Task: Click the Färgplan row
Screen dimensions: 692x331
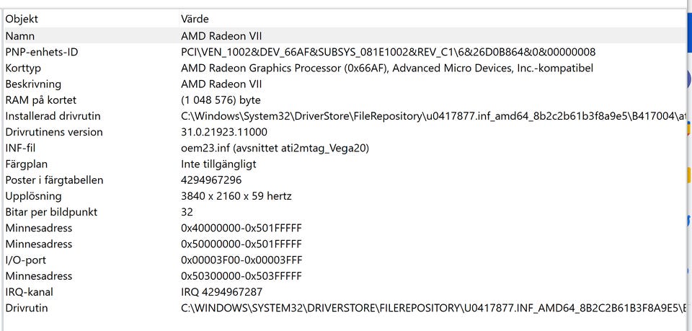Action: click(27, 164)
